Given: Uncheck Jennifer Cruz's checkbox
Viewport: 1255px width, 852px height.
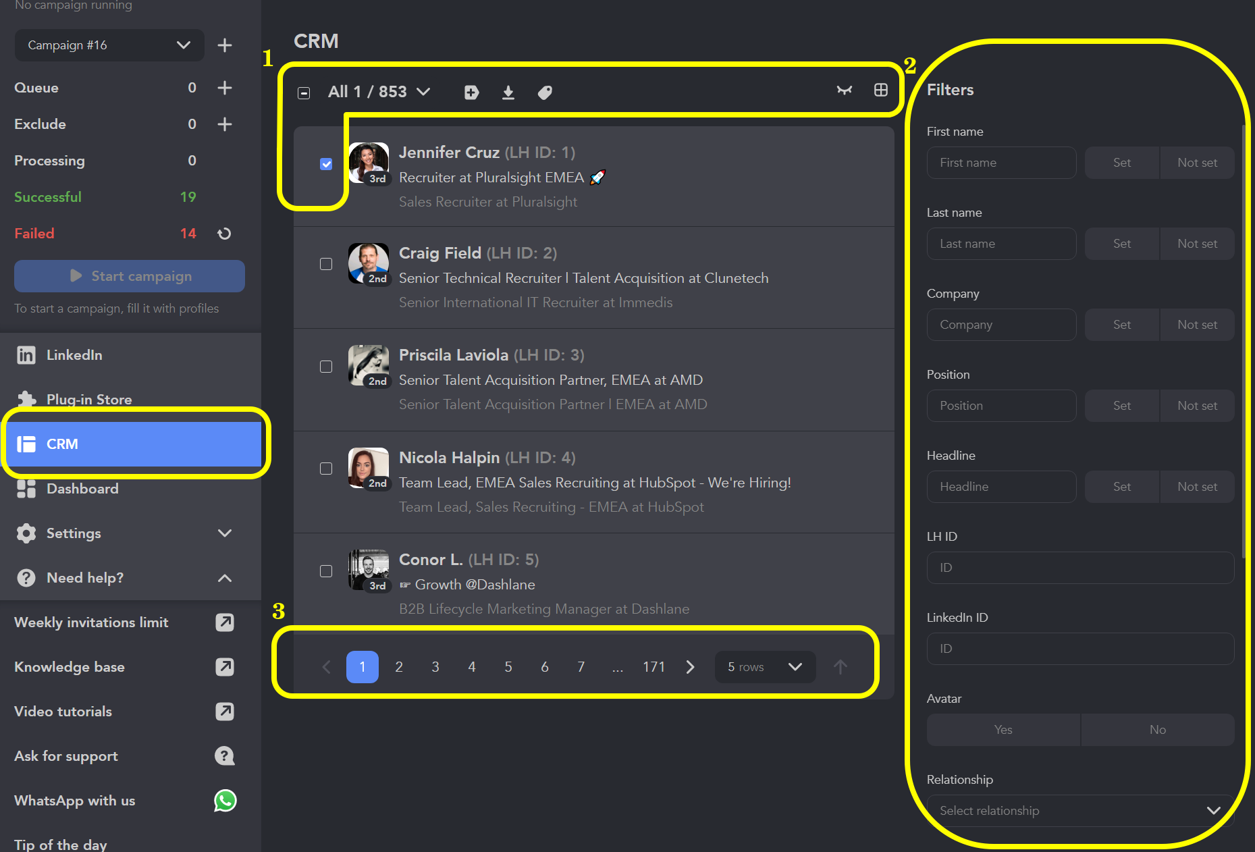Looking at the screenshot, I should [x=326, y=164].
